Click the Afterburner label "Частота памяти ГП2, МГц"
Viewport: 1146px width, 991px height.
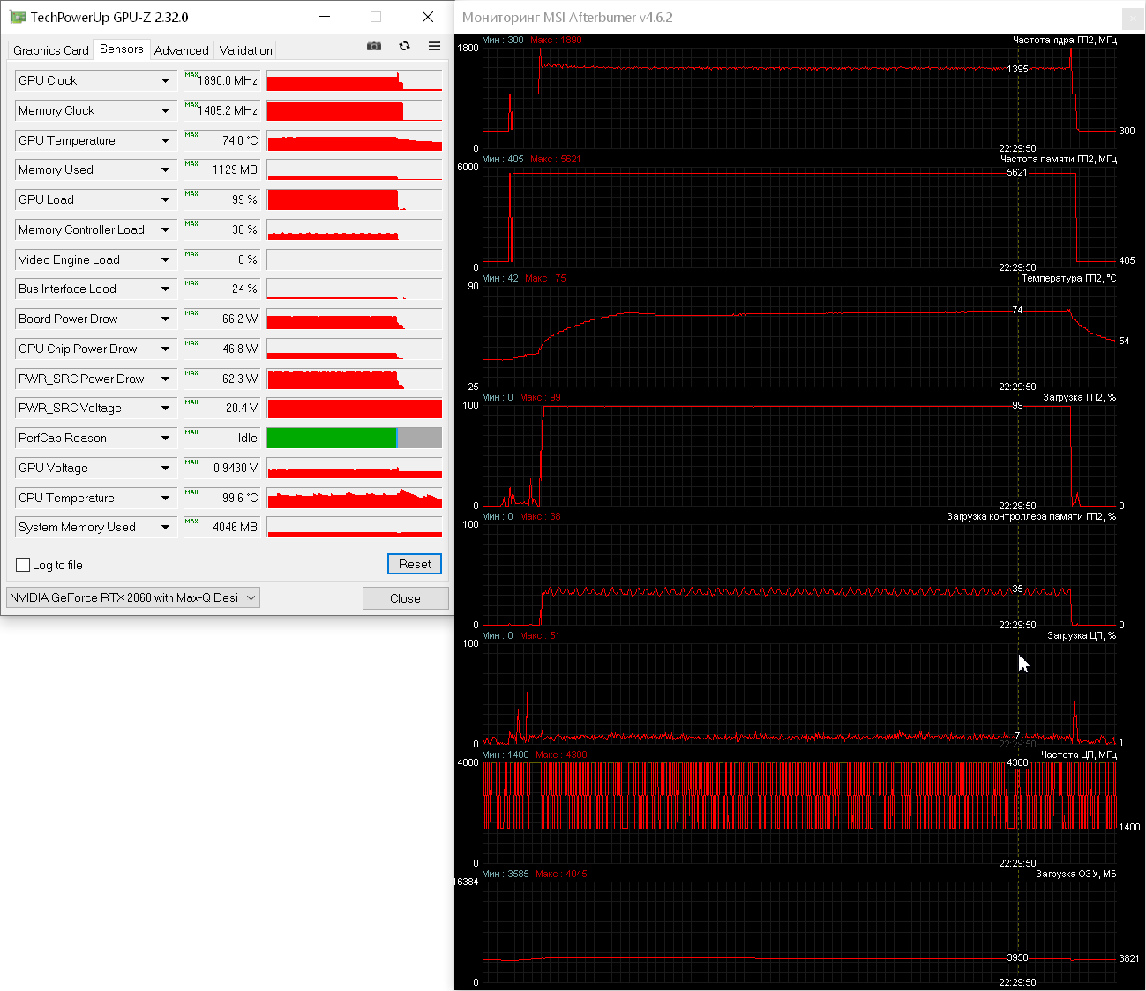click(1058, 159)
